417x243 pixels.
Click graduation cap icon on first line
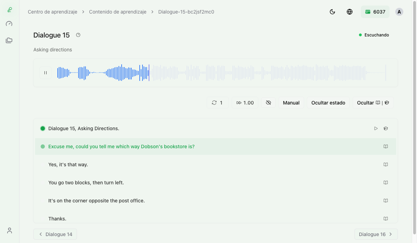[x=385, y=128]
